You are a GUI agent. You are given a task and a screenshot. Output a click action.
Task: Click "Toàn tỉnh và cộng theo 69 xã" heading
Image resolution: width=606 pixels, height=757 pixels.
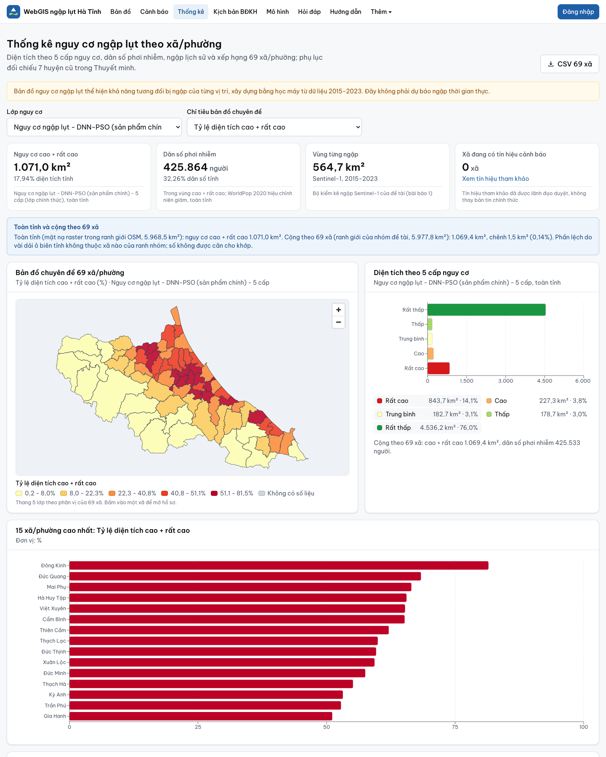click(56, 227)
